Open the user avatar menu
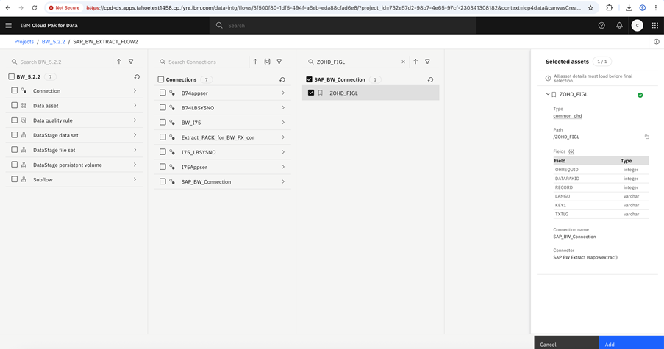Viewport: 664px width, 349px height. (x=637, y=26)
